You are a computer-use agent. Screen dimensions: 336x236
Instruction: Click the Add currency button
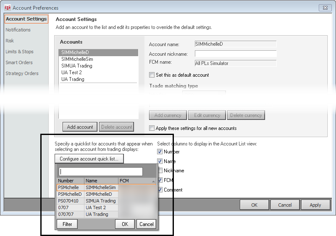[168, 115]
